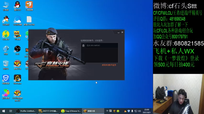Viewport: 204px width, 114px height.
Task: Open Software Manager colorful desktop icon
Action: click(x=6, y=94)
